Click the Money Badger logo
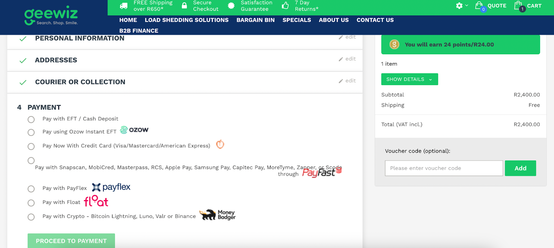This screenshot has height=248, width=554. pos(217,215)
